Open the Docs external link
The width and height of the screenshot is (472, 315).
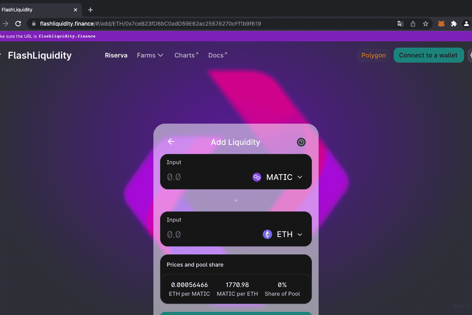coord(218,55)
